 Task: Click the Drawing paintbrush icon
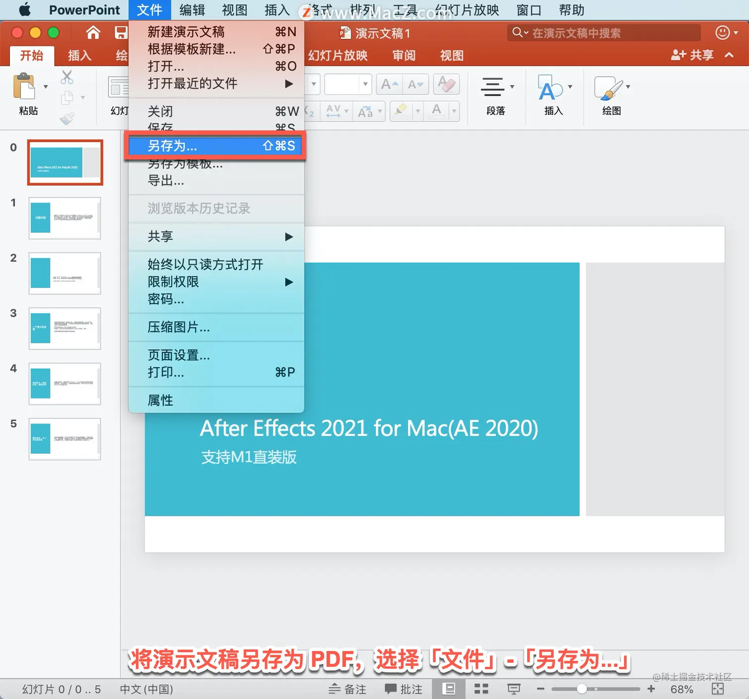pos(608,88)
